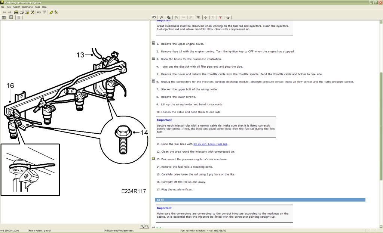Open the Search menu

pyautogui.click(x=17, y=7)
